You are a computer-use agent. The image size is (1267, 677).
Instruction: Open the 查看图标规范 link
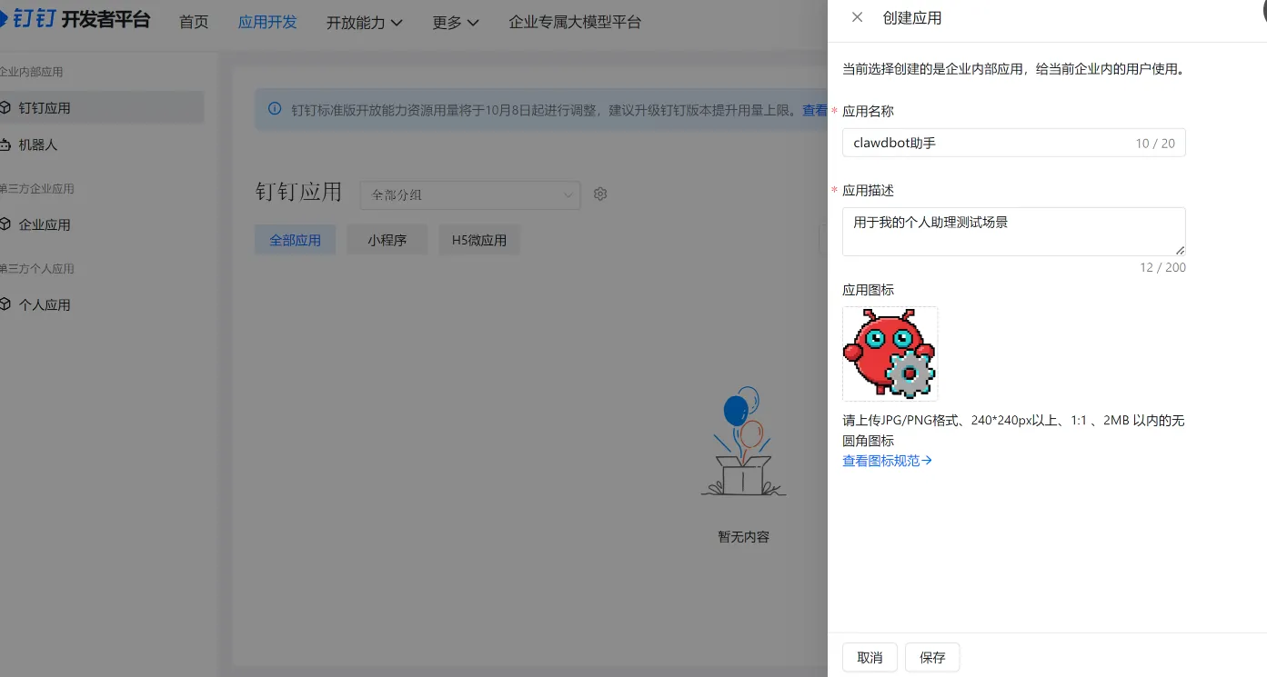tap(887, 461)
